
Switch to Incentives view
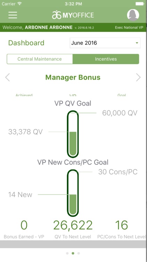coord(106,59)
